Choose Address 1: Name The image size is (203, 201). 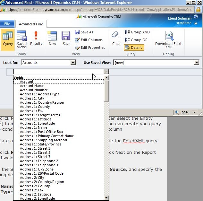tap(59, 127)
